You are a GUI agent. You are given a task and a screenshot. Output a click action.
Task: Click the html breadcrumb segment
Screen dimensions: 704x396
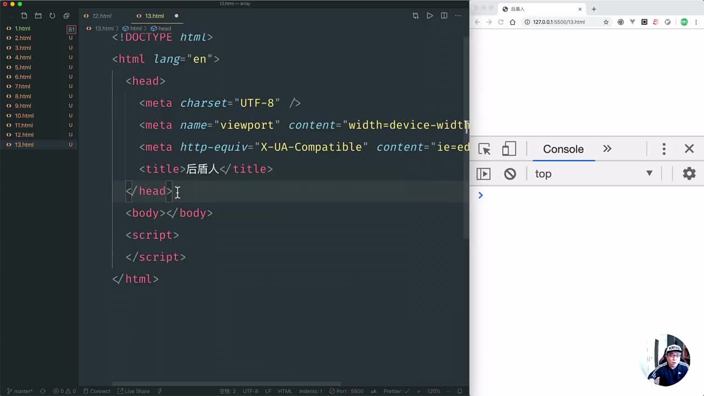(132, 29)
